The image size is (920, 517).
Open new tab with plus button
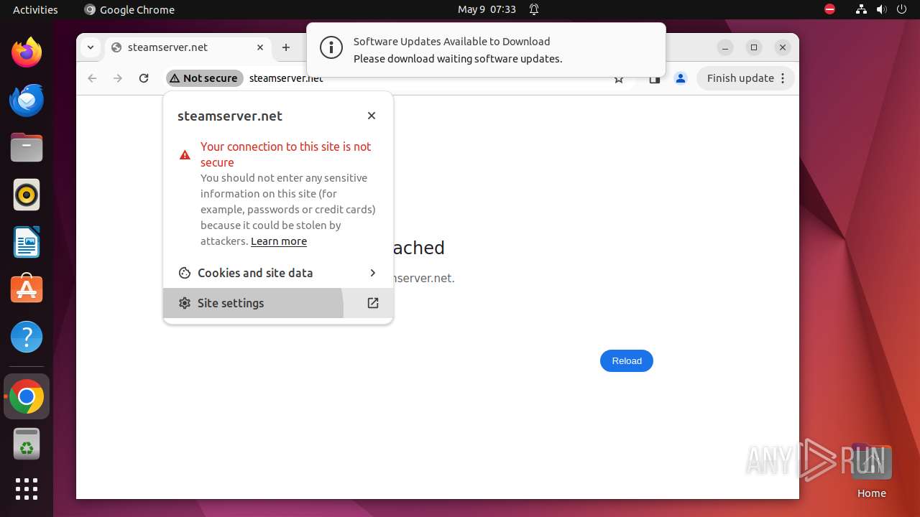[286, 47]
